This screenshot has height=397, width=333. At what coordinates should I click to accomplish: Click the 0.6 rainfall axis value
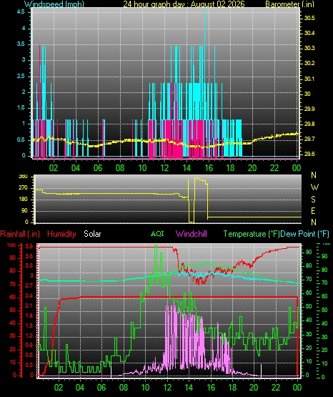click(29, 355)
